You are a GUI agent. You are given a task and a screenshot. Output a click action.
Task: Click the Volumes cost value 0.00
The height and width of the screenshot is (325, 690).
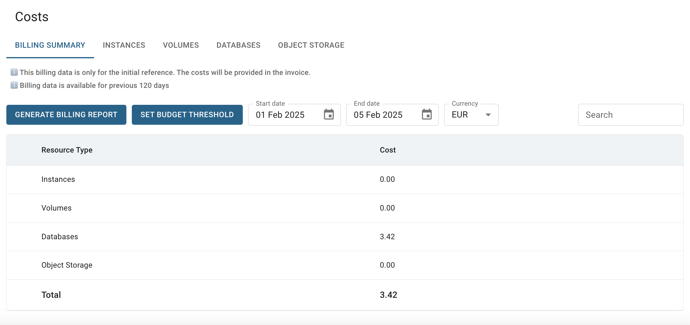coord(387,208)
